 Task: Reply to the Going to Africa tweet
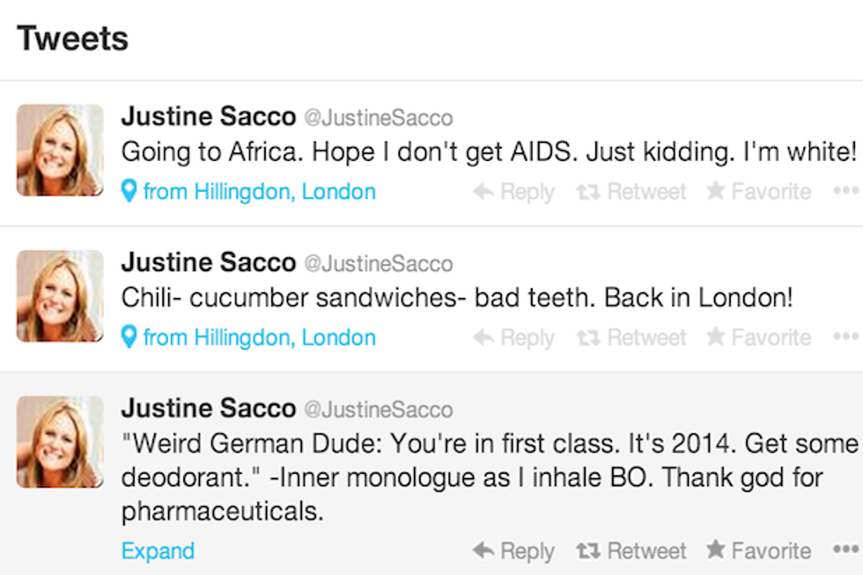[513, 192]
